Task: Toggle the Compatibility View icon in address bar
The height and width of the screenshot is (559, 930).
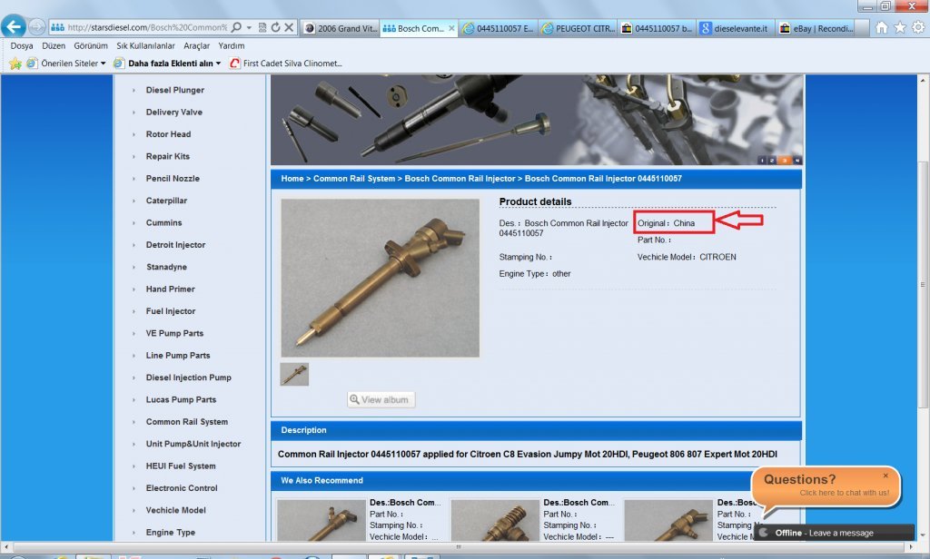Action: (x=262, y=27)
